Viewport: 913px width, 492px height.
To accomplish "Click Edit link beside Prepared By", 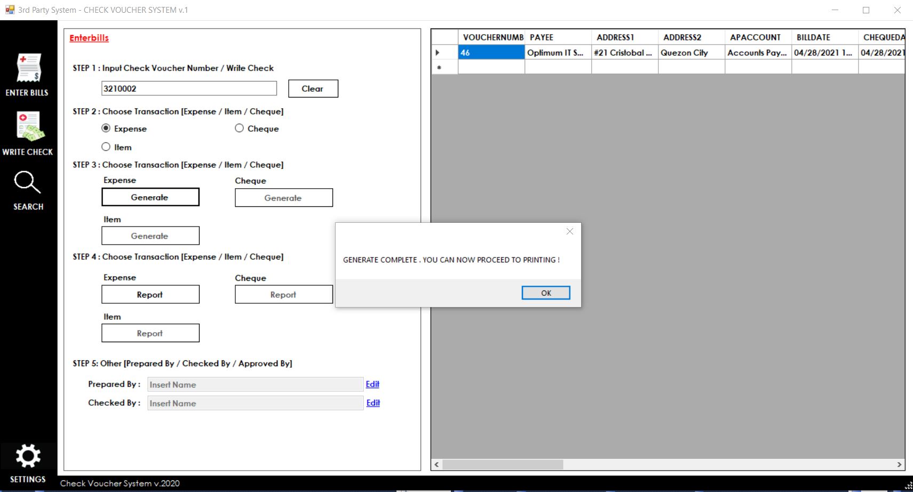I will click(372, 384).
